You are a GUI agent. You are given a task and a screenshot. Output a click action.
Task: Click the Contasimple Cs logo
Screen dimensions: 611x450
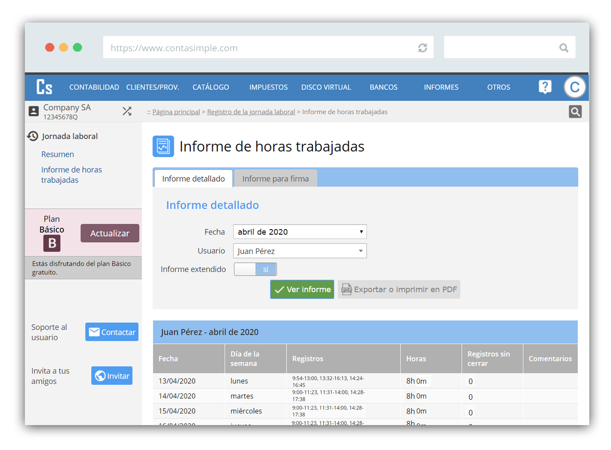click(44, 87)
